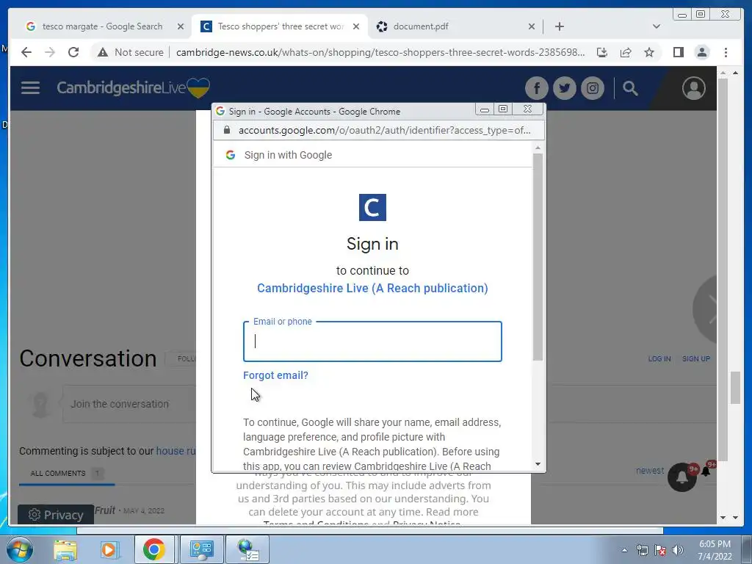Open Windows Start button
The image size is (752, 564).
point(20,549)
